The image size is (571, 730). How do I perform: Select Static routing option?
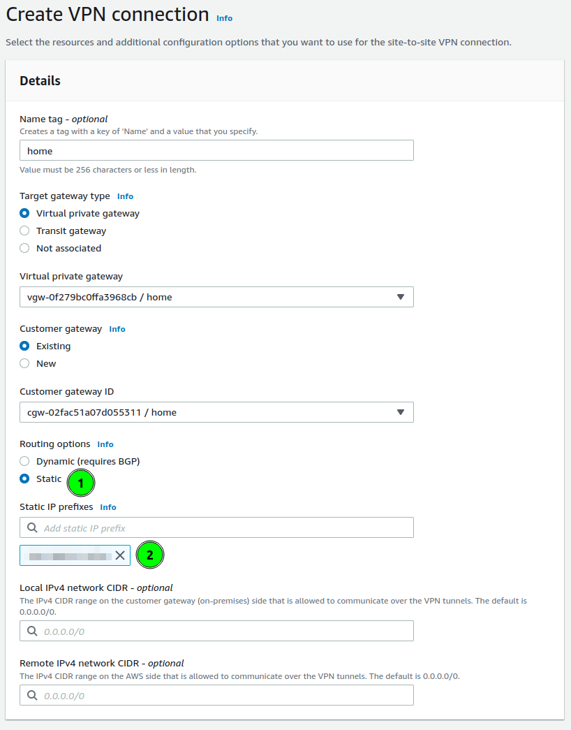tap(25, 479)
